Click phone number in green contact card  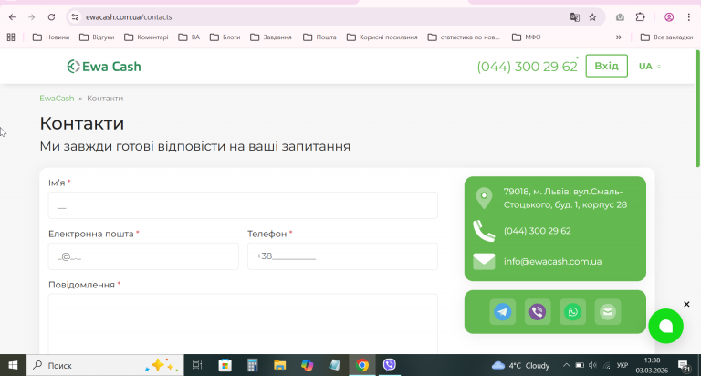pyautogui.click(x=538, y=231)
